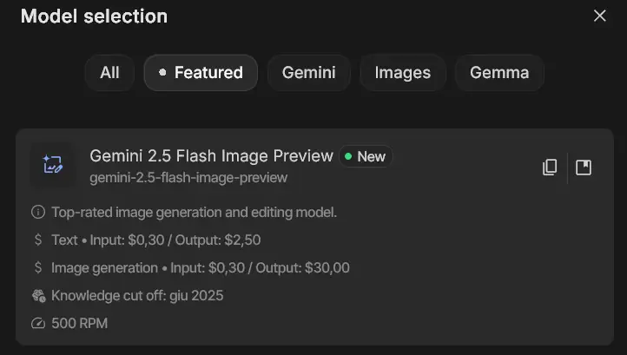Open model details via bookmark-panel icon
This screenshot has width=627, height=355.
584,168
